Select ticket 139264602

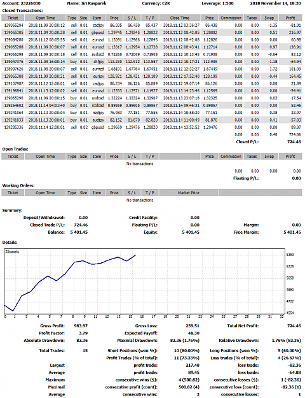[x=14, y=105]
